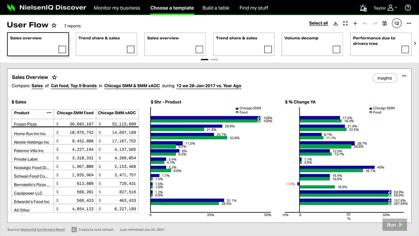Viewport: 419px width, 236px height.
Task: Click green Food swatch in $ % Change YA legend
Action: pyautogui.click(x=371, y=112)
